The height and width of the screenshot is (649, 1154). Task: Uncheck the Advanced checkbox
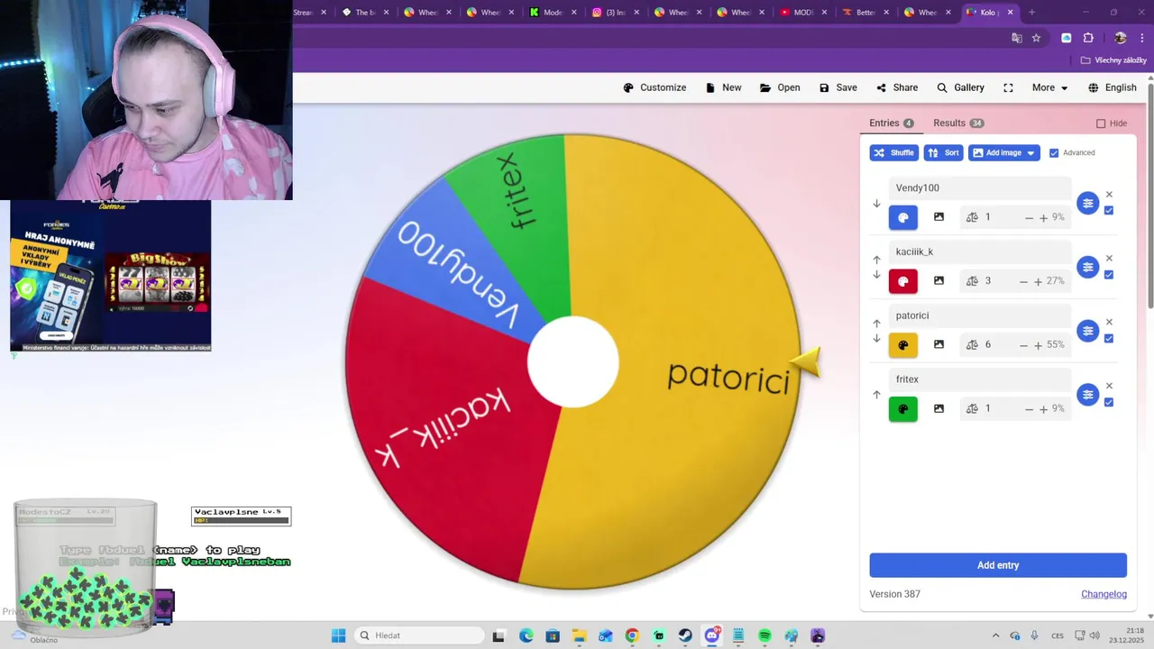[x=1054, y=153]
